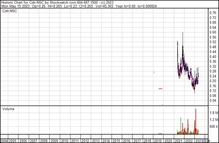This screenshot has width=219, height=143.
Task: Click the 600 k volume axis label
Action: [213, 126]
